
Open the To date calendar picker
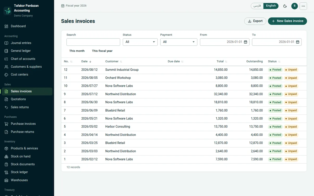point(298,42)
